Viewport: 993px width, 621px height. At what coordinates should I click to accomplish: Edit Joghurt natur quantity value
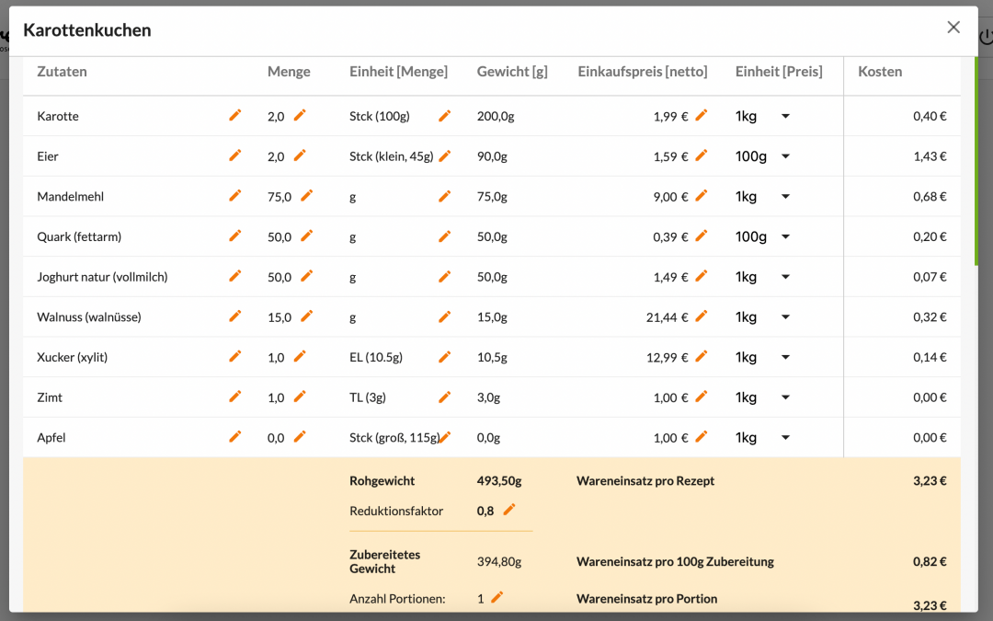click(x=307, y=276)
